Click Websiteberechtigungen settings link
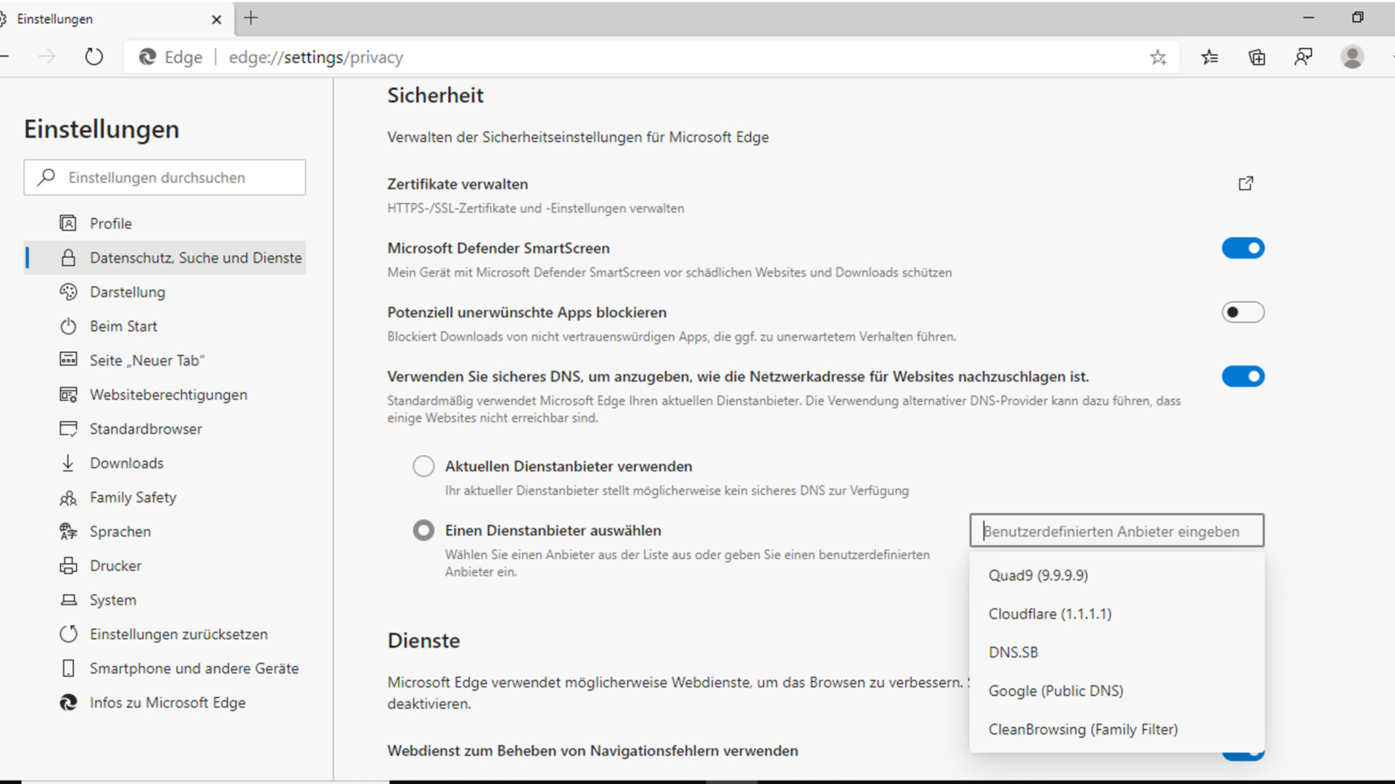Image resolution: width=1395 pixels, height=784 pixels. pos(168,393)
